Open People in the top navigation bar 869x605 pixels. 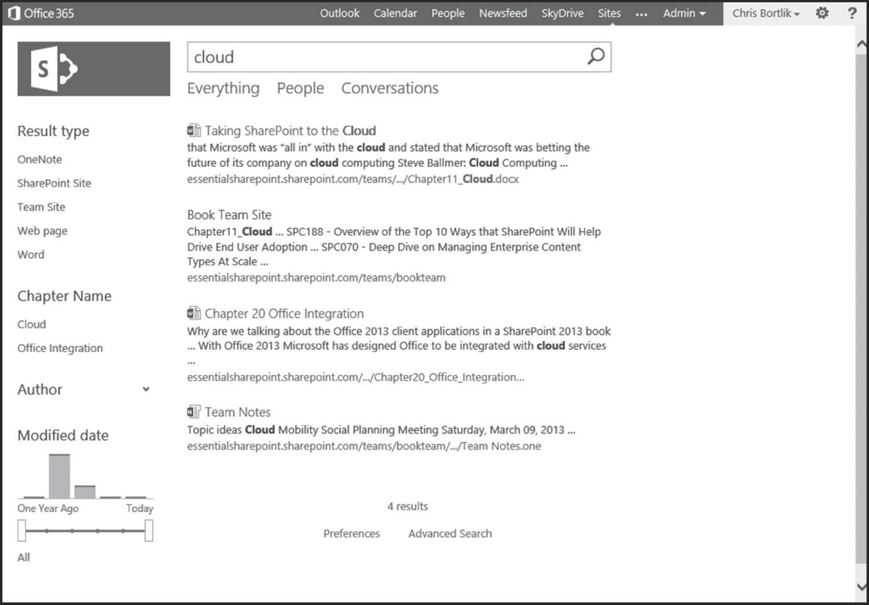pyautogui.click(x=448, y=13)
